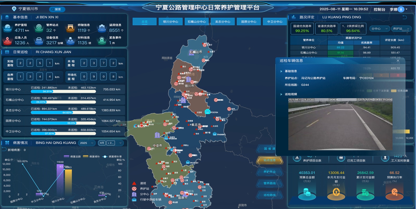Click the 设备信息 equipment icon
The image size is (416, 209).
pos(39,41)
